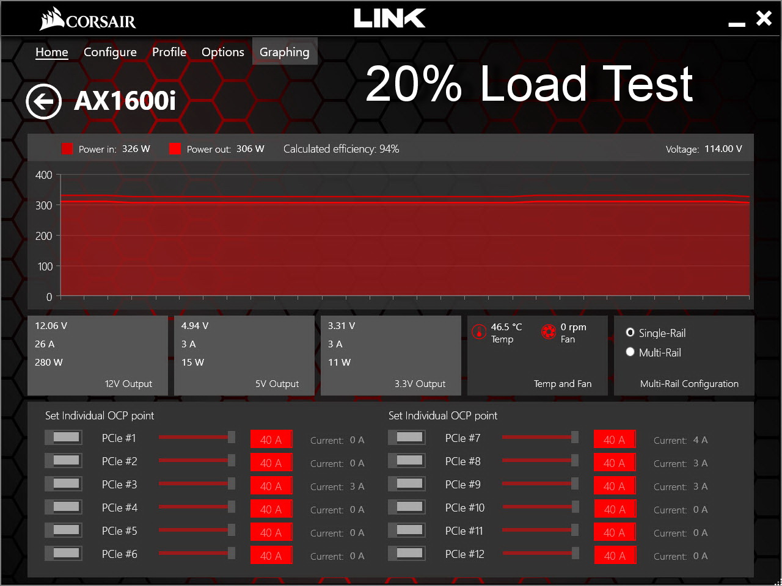Screen dimensions: 782x586
Task: Enable the PCIe #5 OCP switch
Action: point(64,530)
